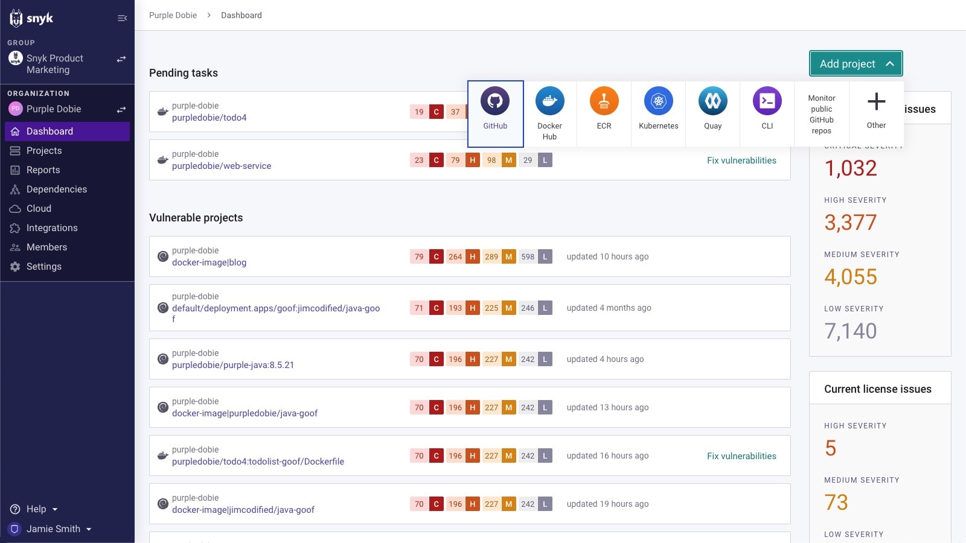Click medium severity count 4,055

(x=851, y=277)
